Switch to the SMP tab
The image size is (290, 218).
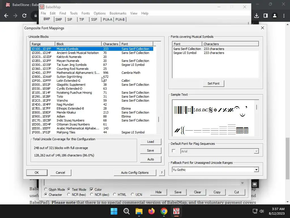tap(59, 20)
